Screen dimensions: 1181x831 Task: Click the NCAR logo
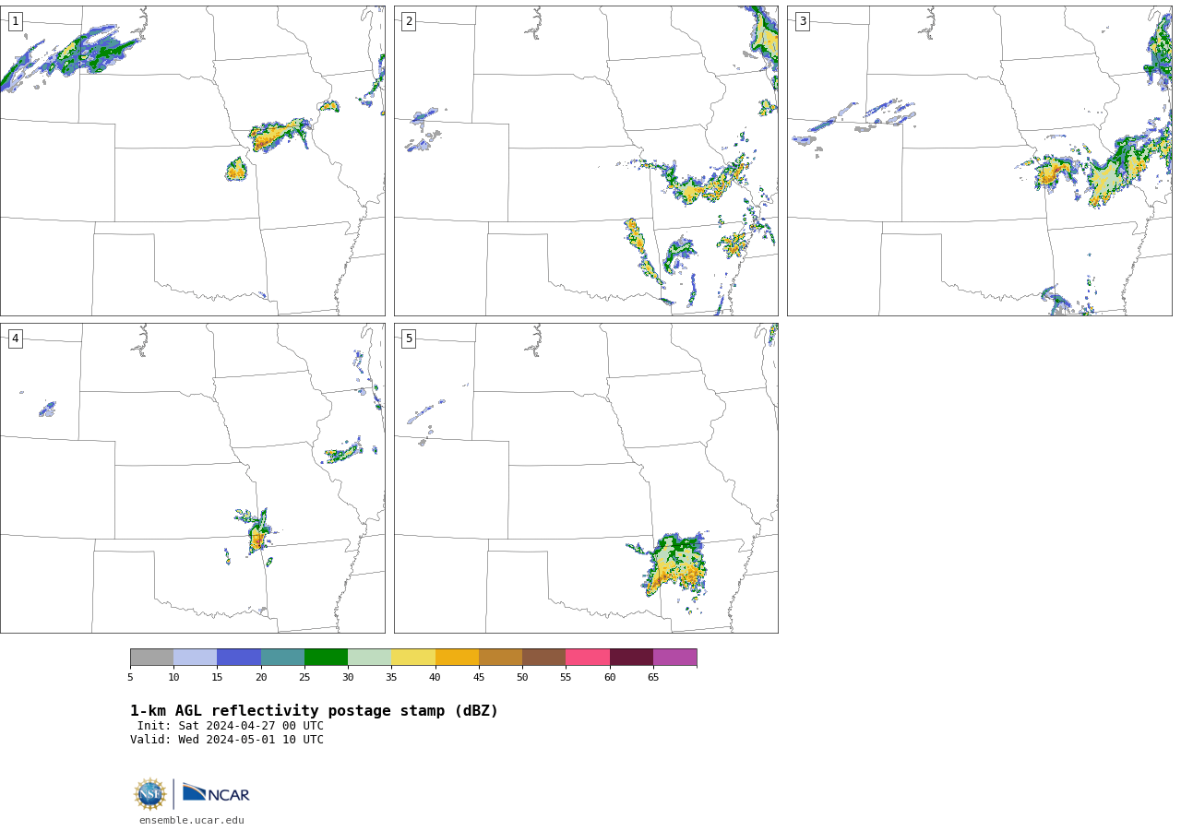[x=216, y=793]
